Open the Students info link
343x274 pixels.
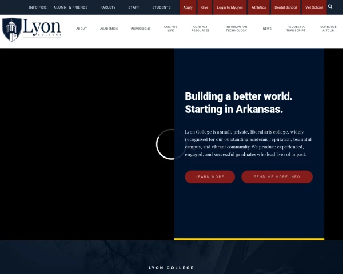[161, 7]
